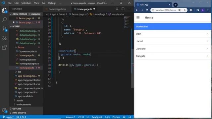Click the master branch indicator
Viewport: 212px width, 119px height.
(x=8, y=117)
